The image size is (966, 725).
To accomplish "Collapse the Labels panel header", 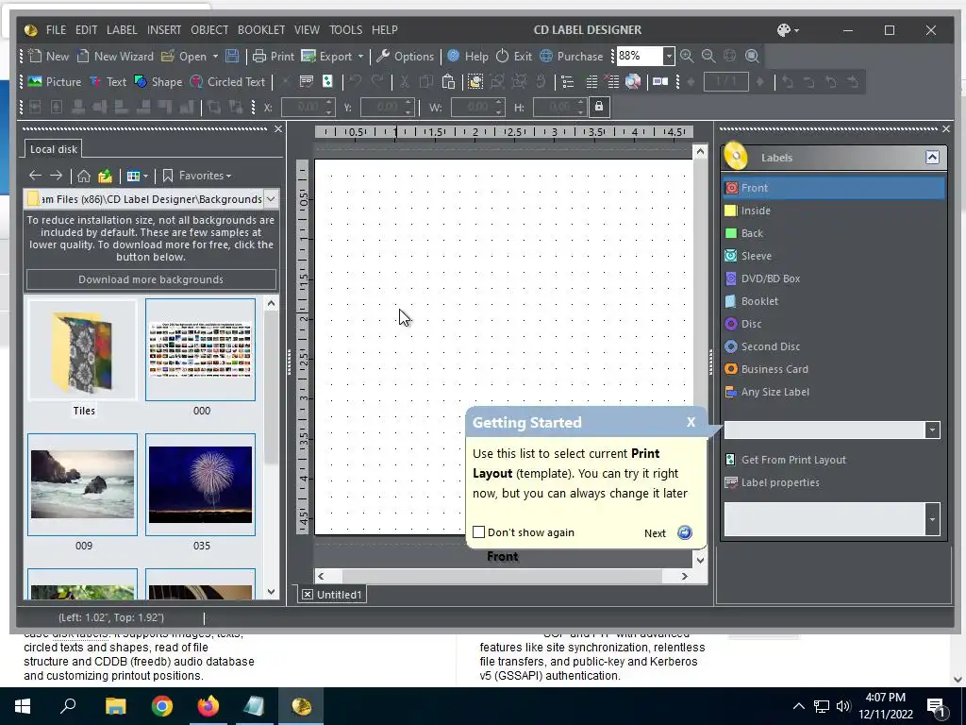I will tap(932, 158).
